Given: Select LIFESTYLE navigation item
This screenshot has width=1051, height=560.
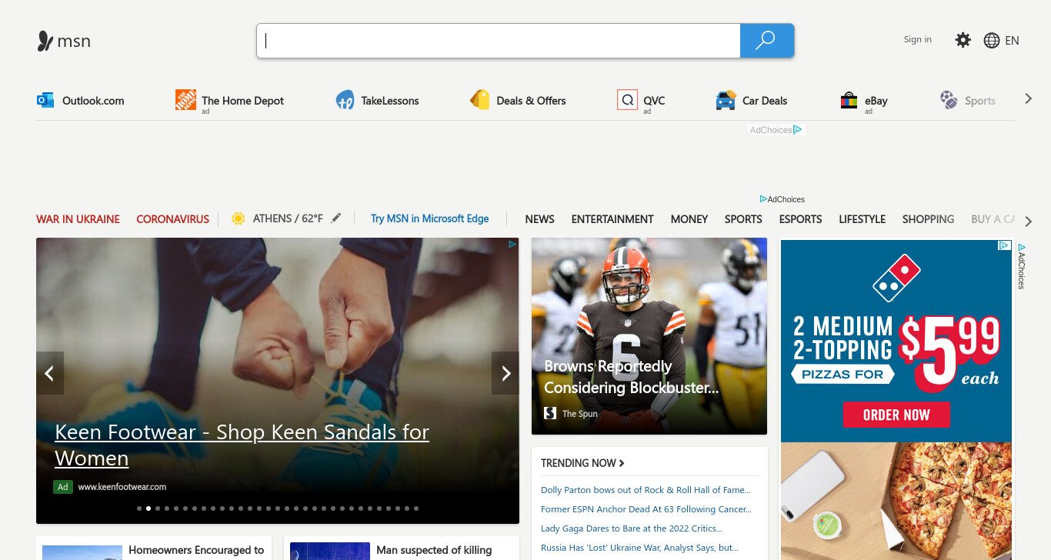Looking at the screenshot, I should (x=862, y=219).
